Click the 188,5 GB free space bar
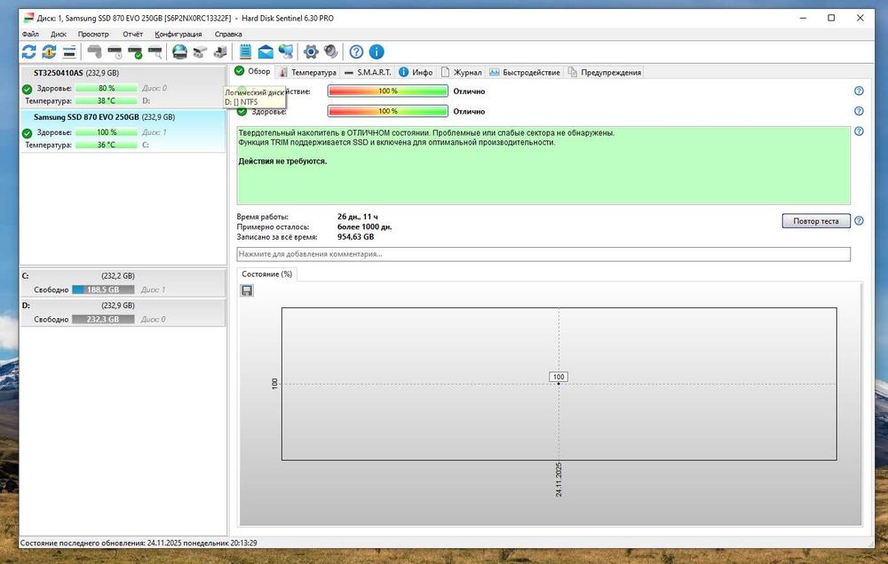Screen dimensions: 888x564 [x=103, y=290]
